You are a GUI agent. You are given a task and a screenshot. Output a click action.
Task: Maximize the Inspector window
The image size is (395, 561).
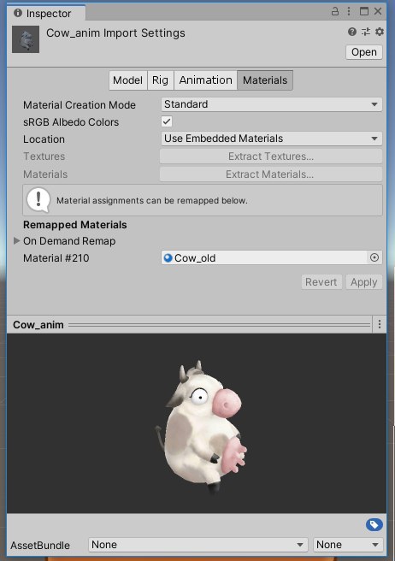364,11
